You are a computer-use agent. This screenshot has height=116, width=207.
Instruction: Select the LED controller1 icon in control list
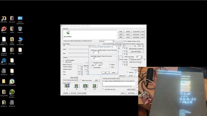[68, 33]
